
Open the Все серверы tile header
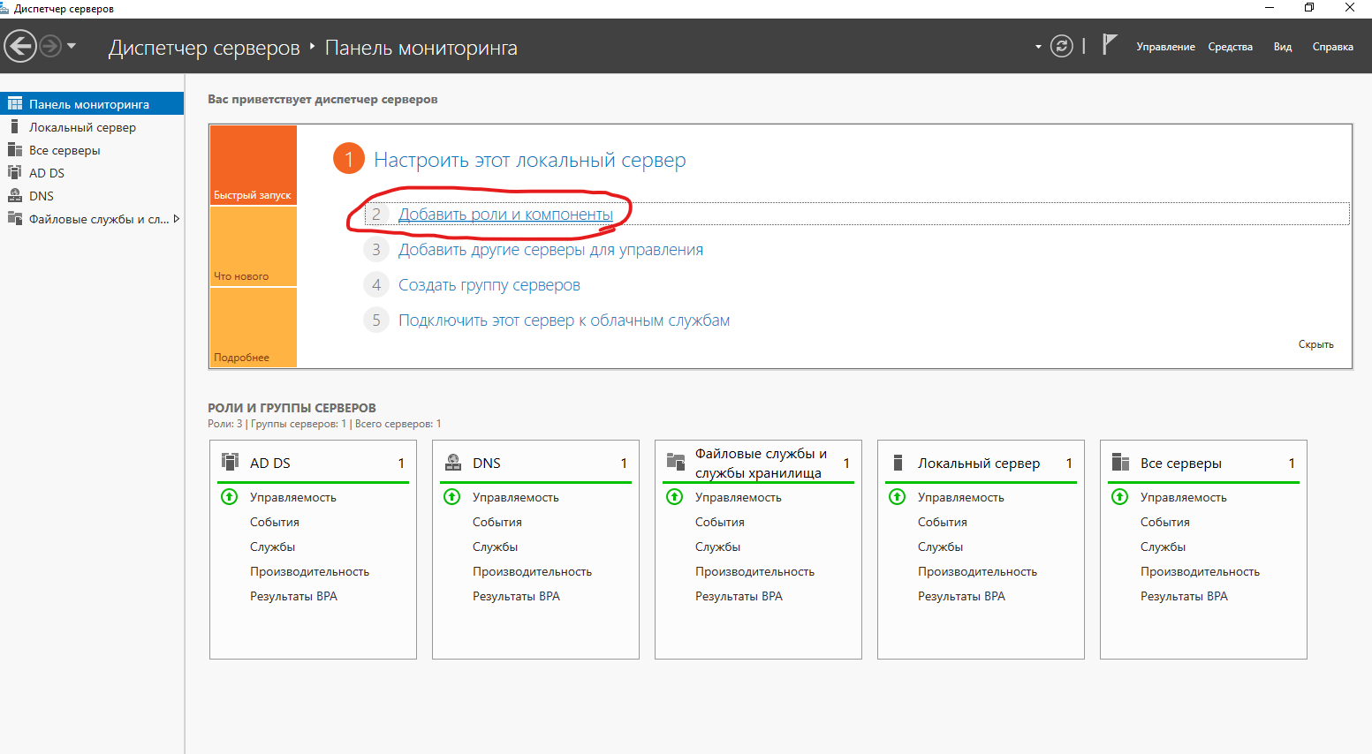(x=1203, y=463)
